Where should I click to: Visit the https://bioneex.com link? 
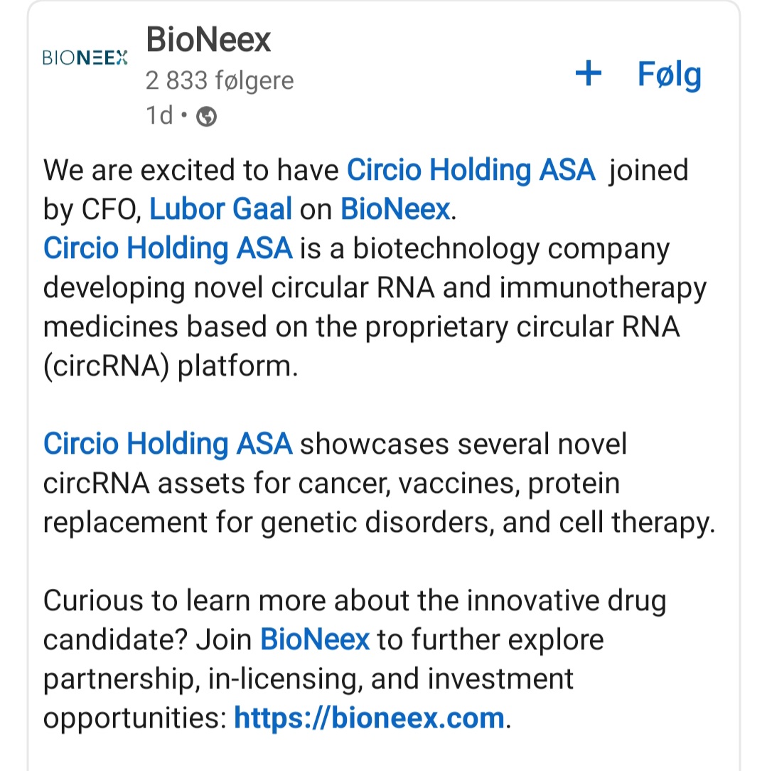tap(370, 718)
